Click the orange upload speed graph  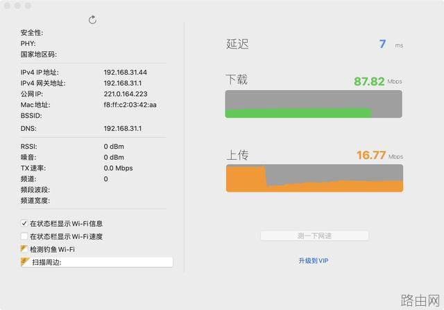pyautogui.click(x=314, y=178)
